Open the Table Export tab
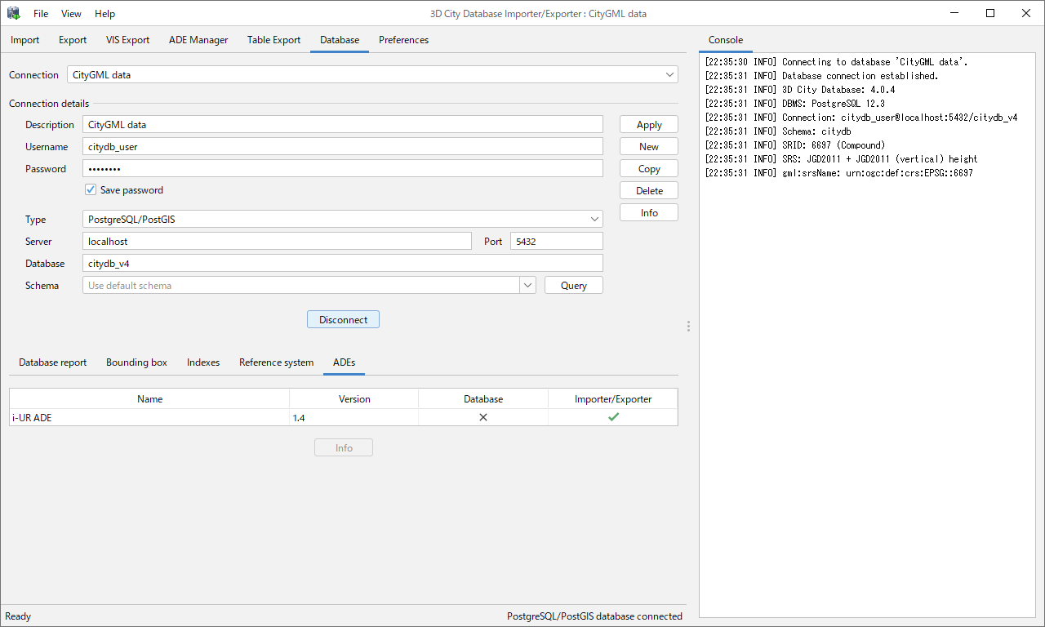 pos(273,39)
